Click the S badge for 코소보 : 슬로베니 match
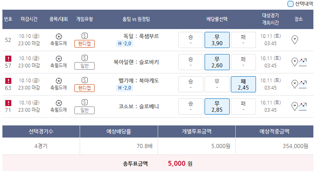Image resolution: width=315 pixels, height=171 pixels. tap(85, 102)
